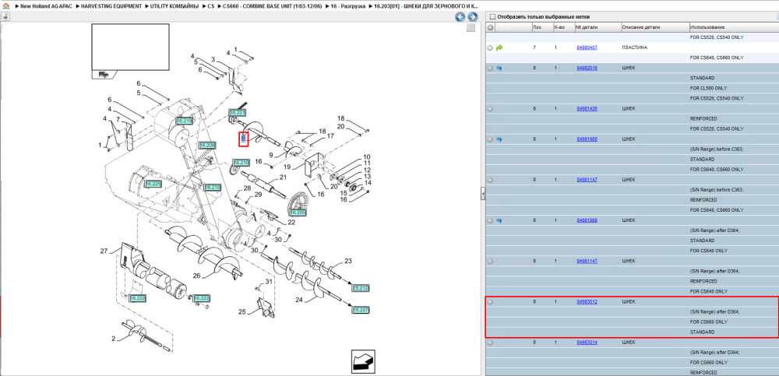Select callout number 27 in diagram
The width and height of the screenshot is (779, 376).
coord(104,251)
